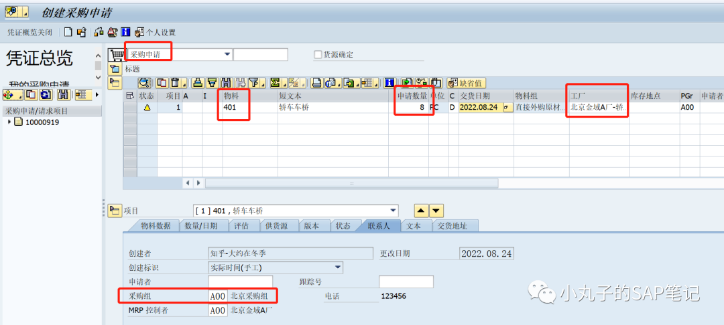The height and width of the screenshot is (325, 724).
Task: Click the PGr cell A00 in row 1
Action: [689, 107]
